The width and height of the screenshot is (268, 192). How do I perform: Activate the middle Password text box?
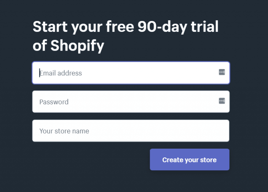click(x=131, y=102)
